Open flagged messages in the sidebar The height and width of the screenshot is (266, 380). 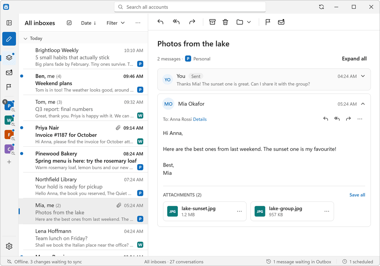(9, 87)
